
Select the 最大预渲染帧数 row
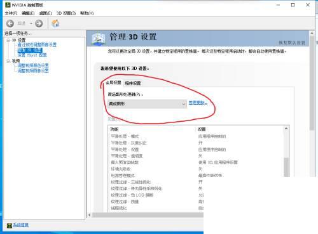[196, 162]
